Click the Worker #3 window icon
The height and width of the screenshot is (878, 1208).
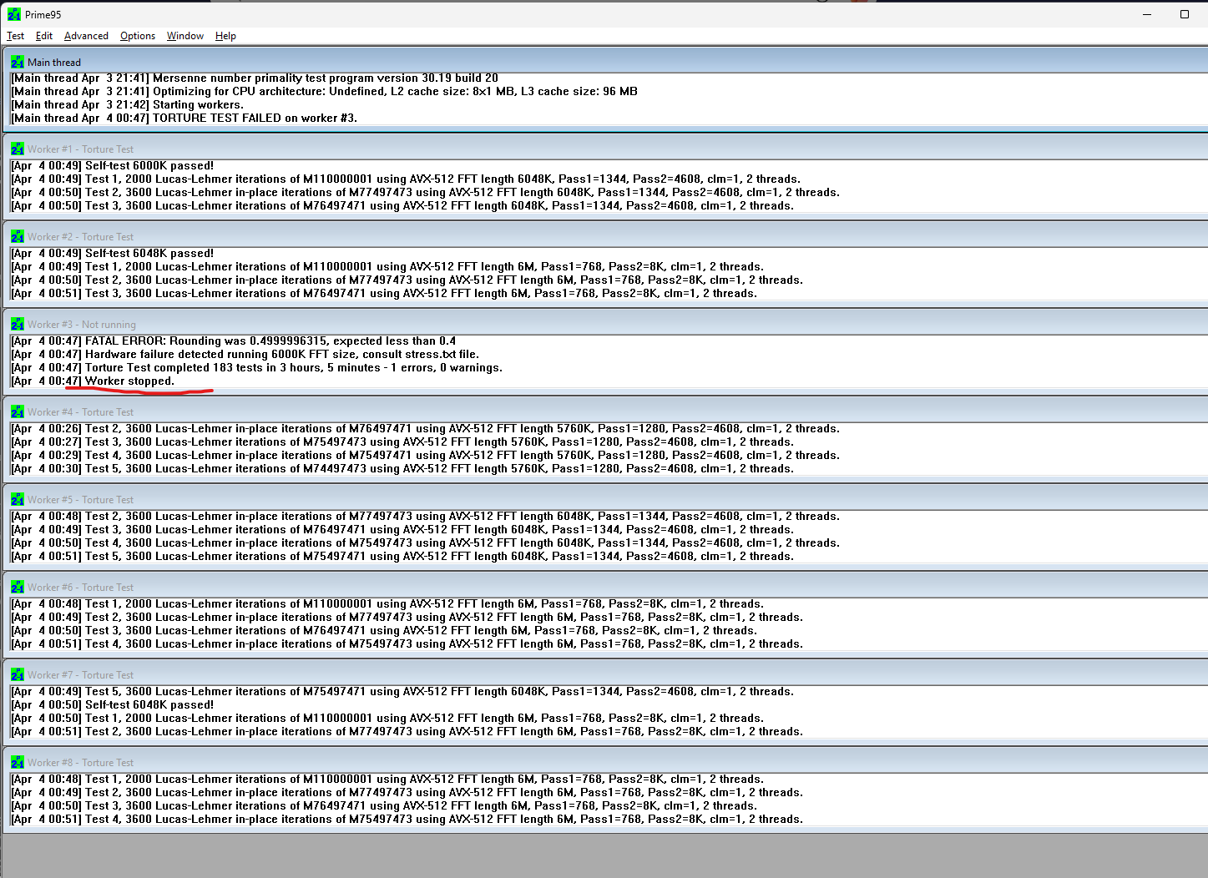point(18,325)
